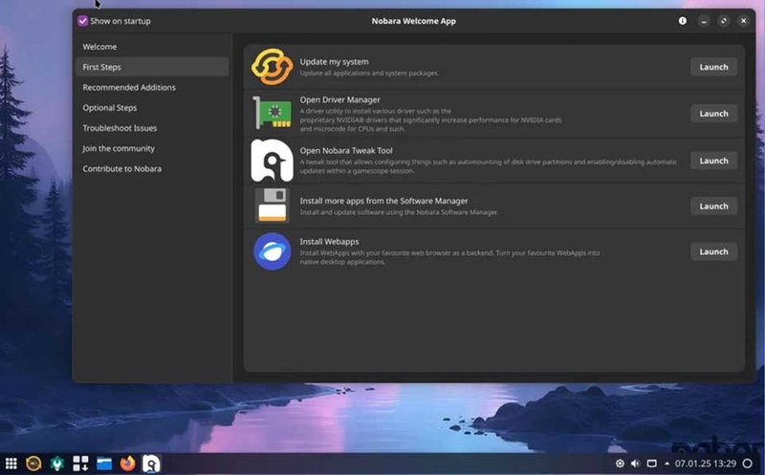Click the volume speaker tray icon

(635, 464)
